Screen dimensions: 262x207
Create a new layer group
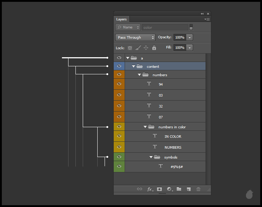pos(179,189)
